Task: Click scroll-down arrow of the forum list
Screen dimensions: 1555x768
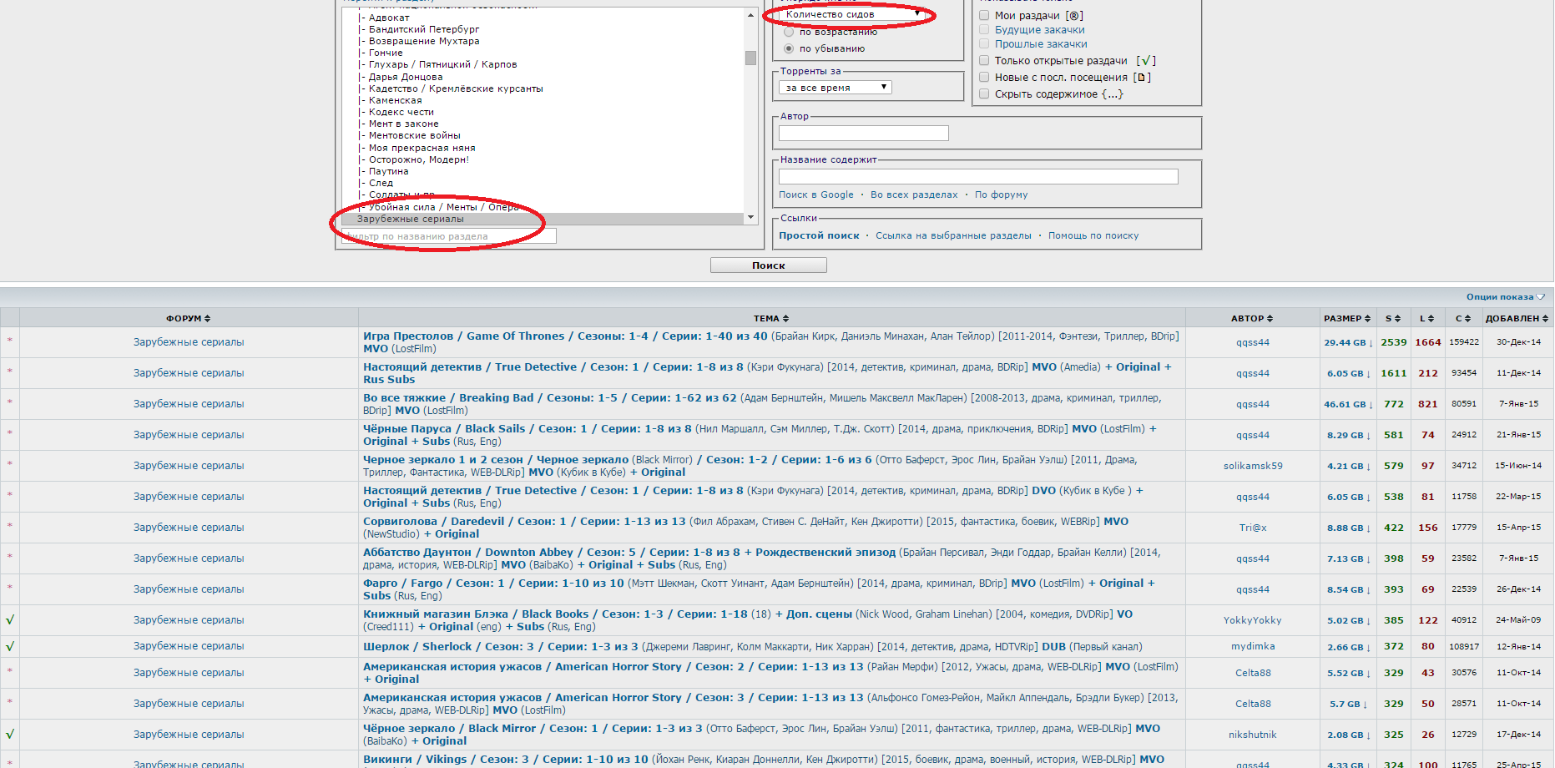Action: pos(750,217)
